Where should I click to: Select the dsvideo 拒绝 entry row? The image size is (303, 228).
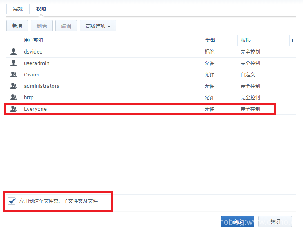coord(123,51)
